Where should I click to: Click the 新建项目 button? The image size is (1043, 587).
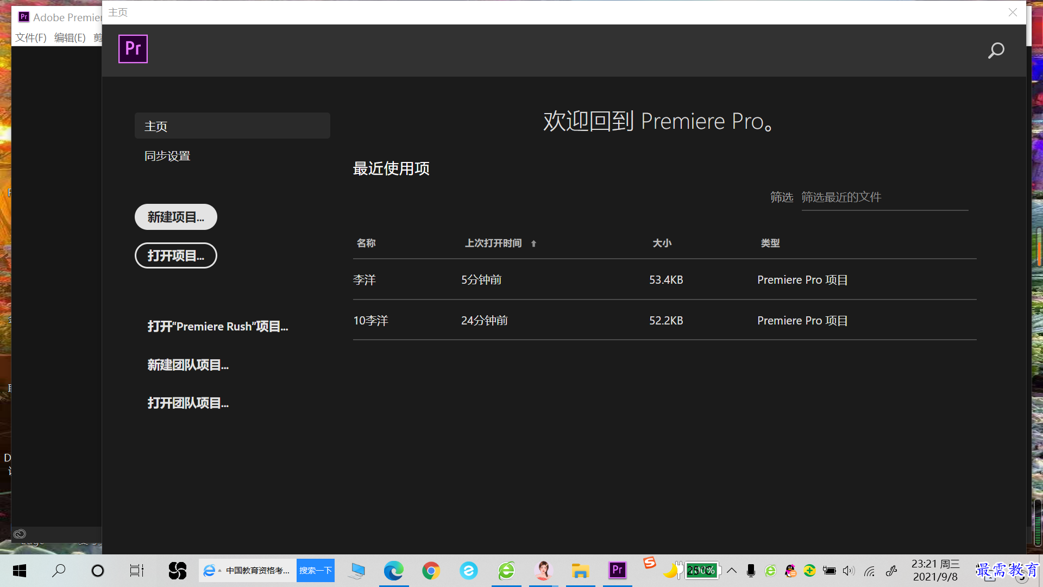click(x=176, y=217)
